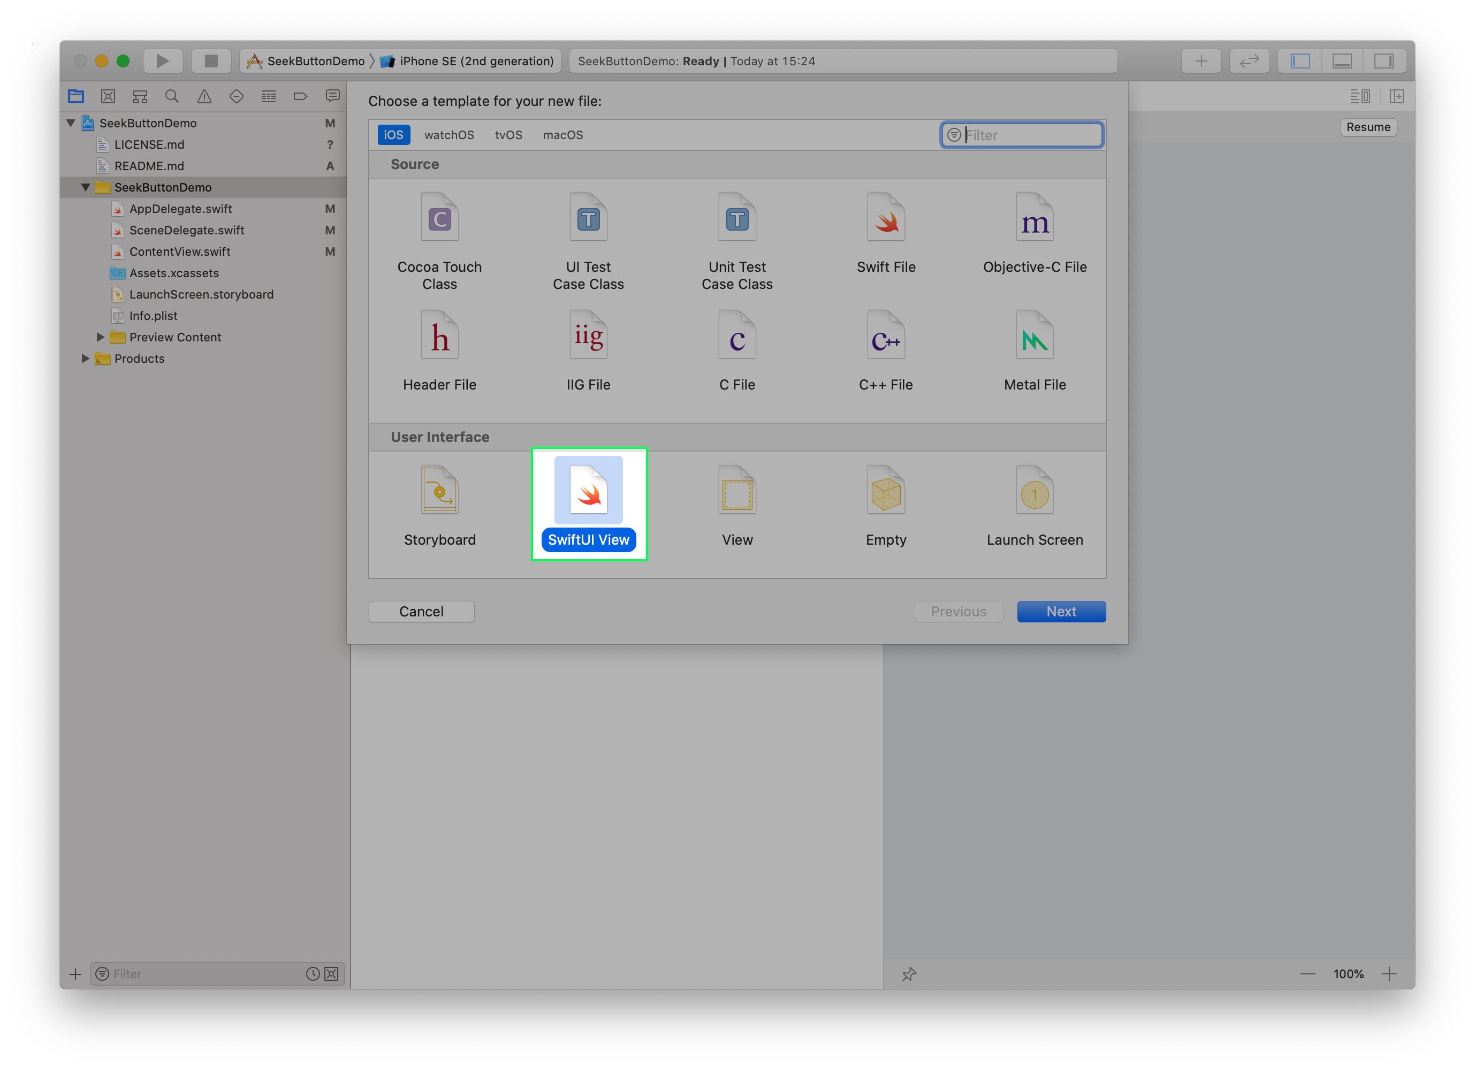Toggle the bottom debug area panel

click(1342, 61)
